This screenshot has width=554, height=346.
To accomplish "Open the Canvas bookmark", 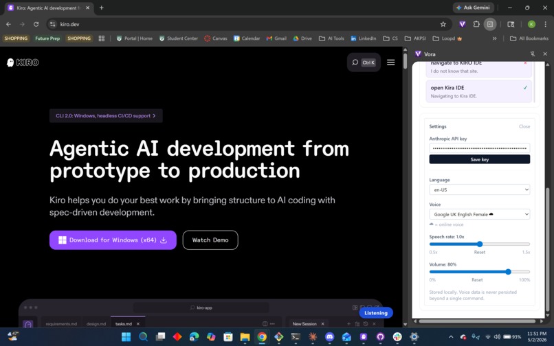I will 216,38.
